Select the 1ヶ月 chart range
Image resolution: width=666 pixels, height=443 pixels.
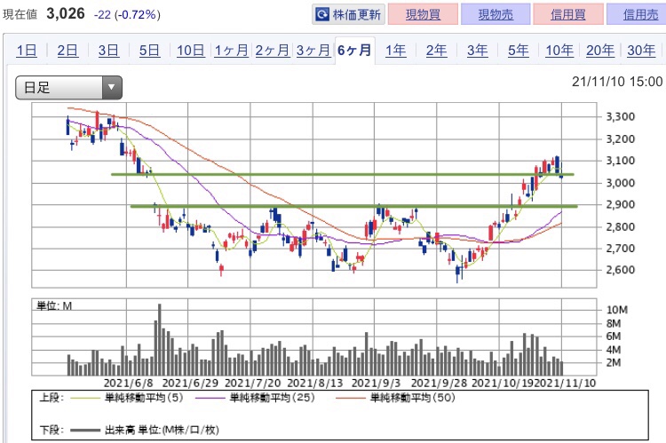coord(232,50)
